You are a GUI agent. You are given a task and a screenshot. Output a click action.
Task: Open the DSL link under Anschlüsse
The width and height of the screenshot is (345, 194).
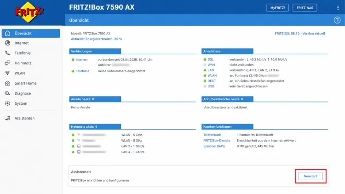coord(211,59)
